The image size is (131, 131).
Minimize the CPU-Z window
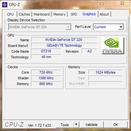coord(102,3)
